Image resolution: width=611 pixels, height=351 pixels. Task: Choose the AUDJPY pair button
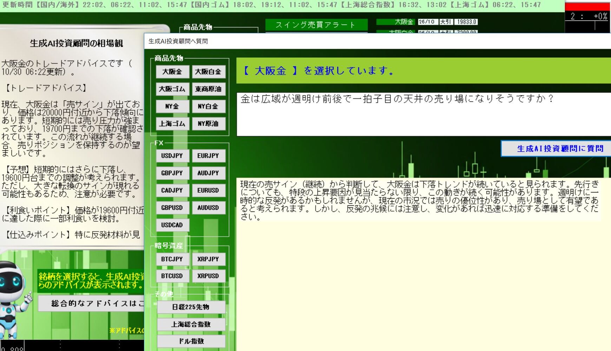(x=209, y=173)
